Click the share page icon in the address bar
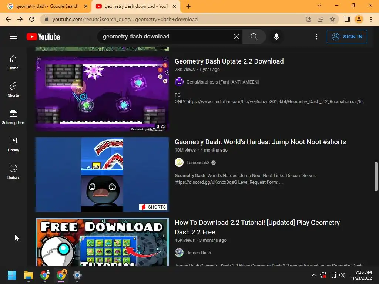The width and height of the screenshot is (379, 284). (x=321, y=19)
